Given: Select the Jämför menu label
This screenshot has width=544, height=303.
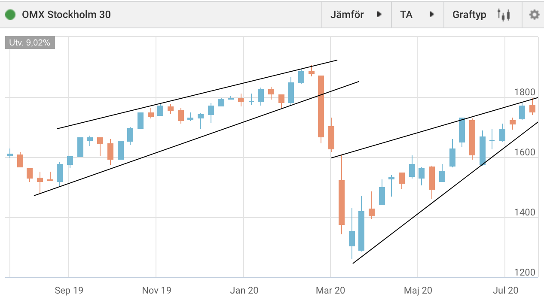Looking at the screenshot, I should 347,15.
